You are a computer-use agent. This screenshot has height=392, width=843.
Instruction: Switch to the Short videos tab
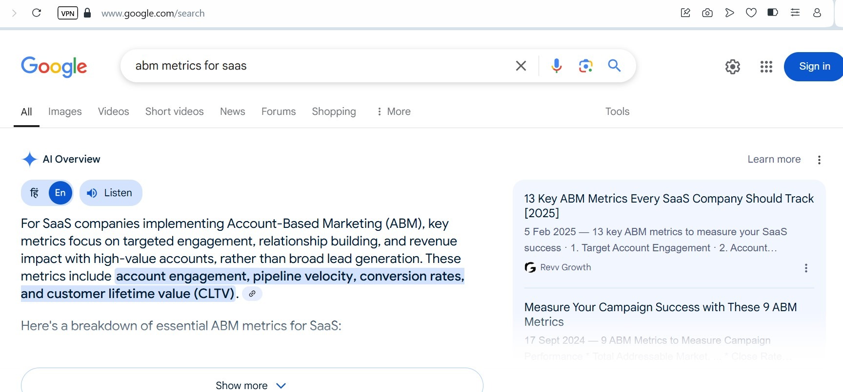click(x=175, y=112)
